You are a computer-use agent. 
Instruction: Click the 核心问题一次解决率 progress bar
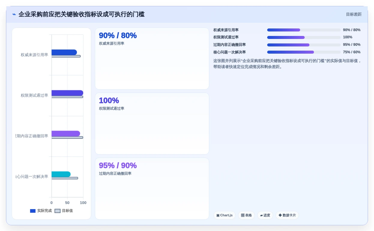click(x=304, y=52)
